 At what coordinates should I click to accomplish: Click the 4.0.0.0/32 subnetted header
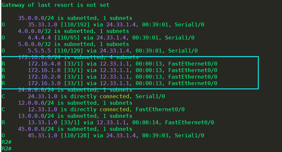(74, 31)
